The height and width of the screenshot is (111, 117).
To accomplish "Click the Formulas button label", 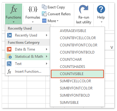I will (x=33, y=17).
